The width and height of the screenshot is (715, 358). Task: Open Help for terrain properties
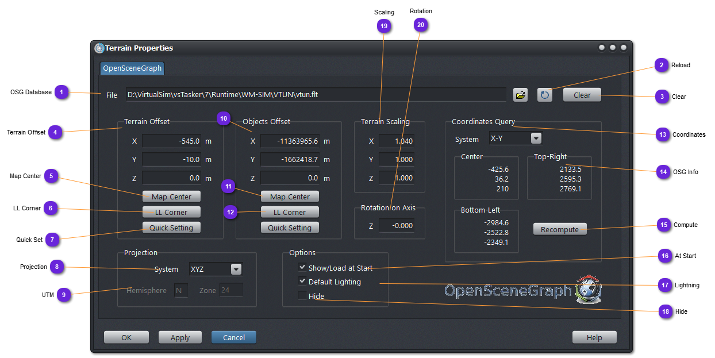click(x=594, y=337)
